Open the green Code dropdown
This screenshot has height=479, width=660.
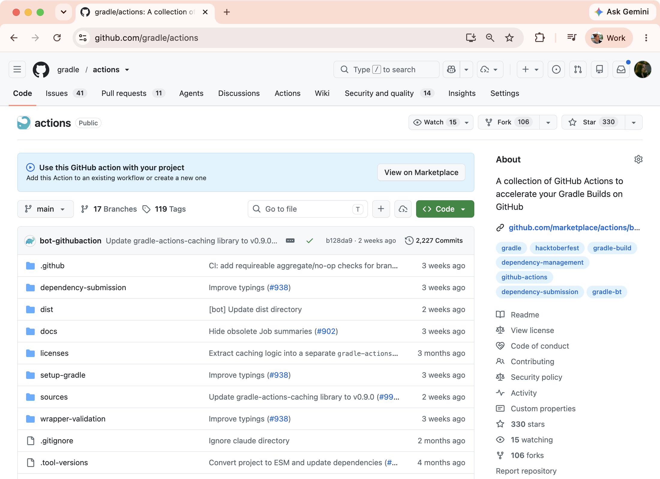(x=445, y=209)
